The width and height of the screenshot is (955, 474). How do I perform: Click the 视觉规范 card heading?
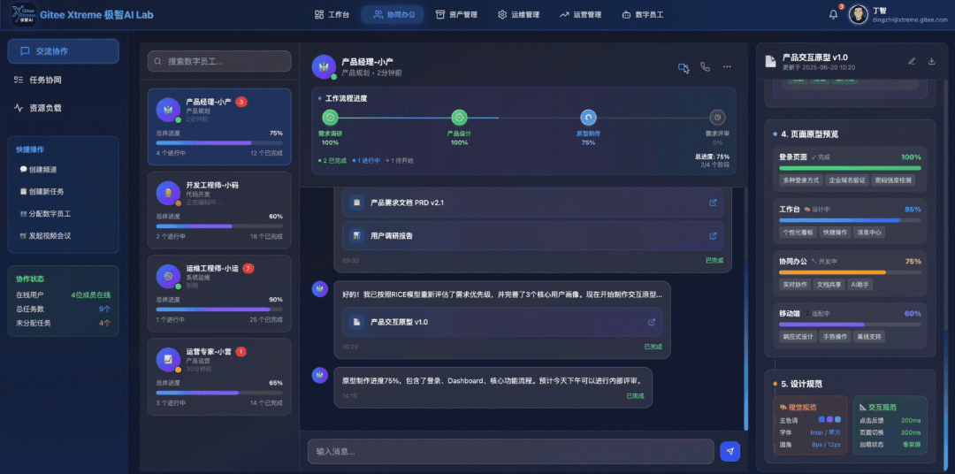798,407
